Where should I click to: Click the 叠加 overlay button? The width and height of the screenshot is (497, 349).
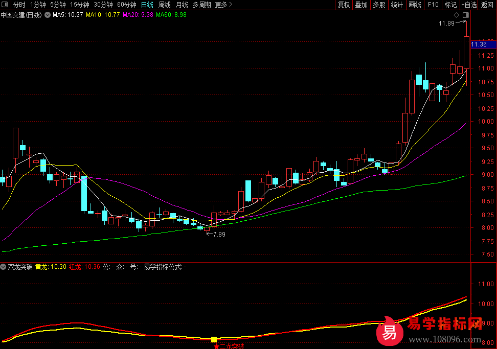[362, 5]
